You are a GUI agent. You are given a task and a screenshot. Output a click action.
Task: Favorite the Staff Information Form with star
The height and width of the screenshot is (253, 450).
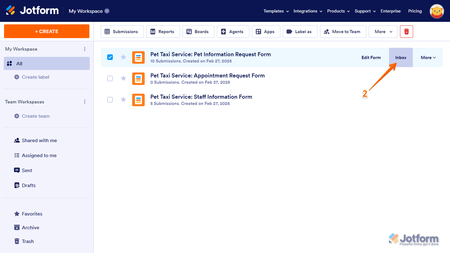(x=123, y=100)
